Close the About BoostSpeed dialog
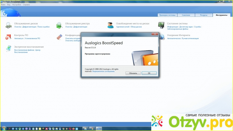Screen dimensions: 233x131 [x=155, y=34]
